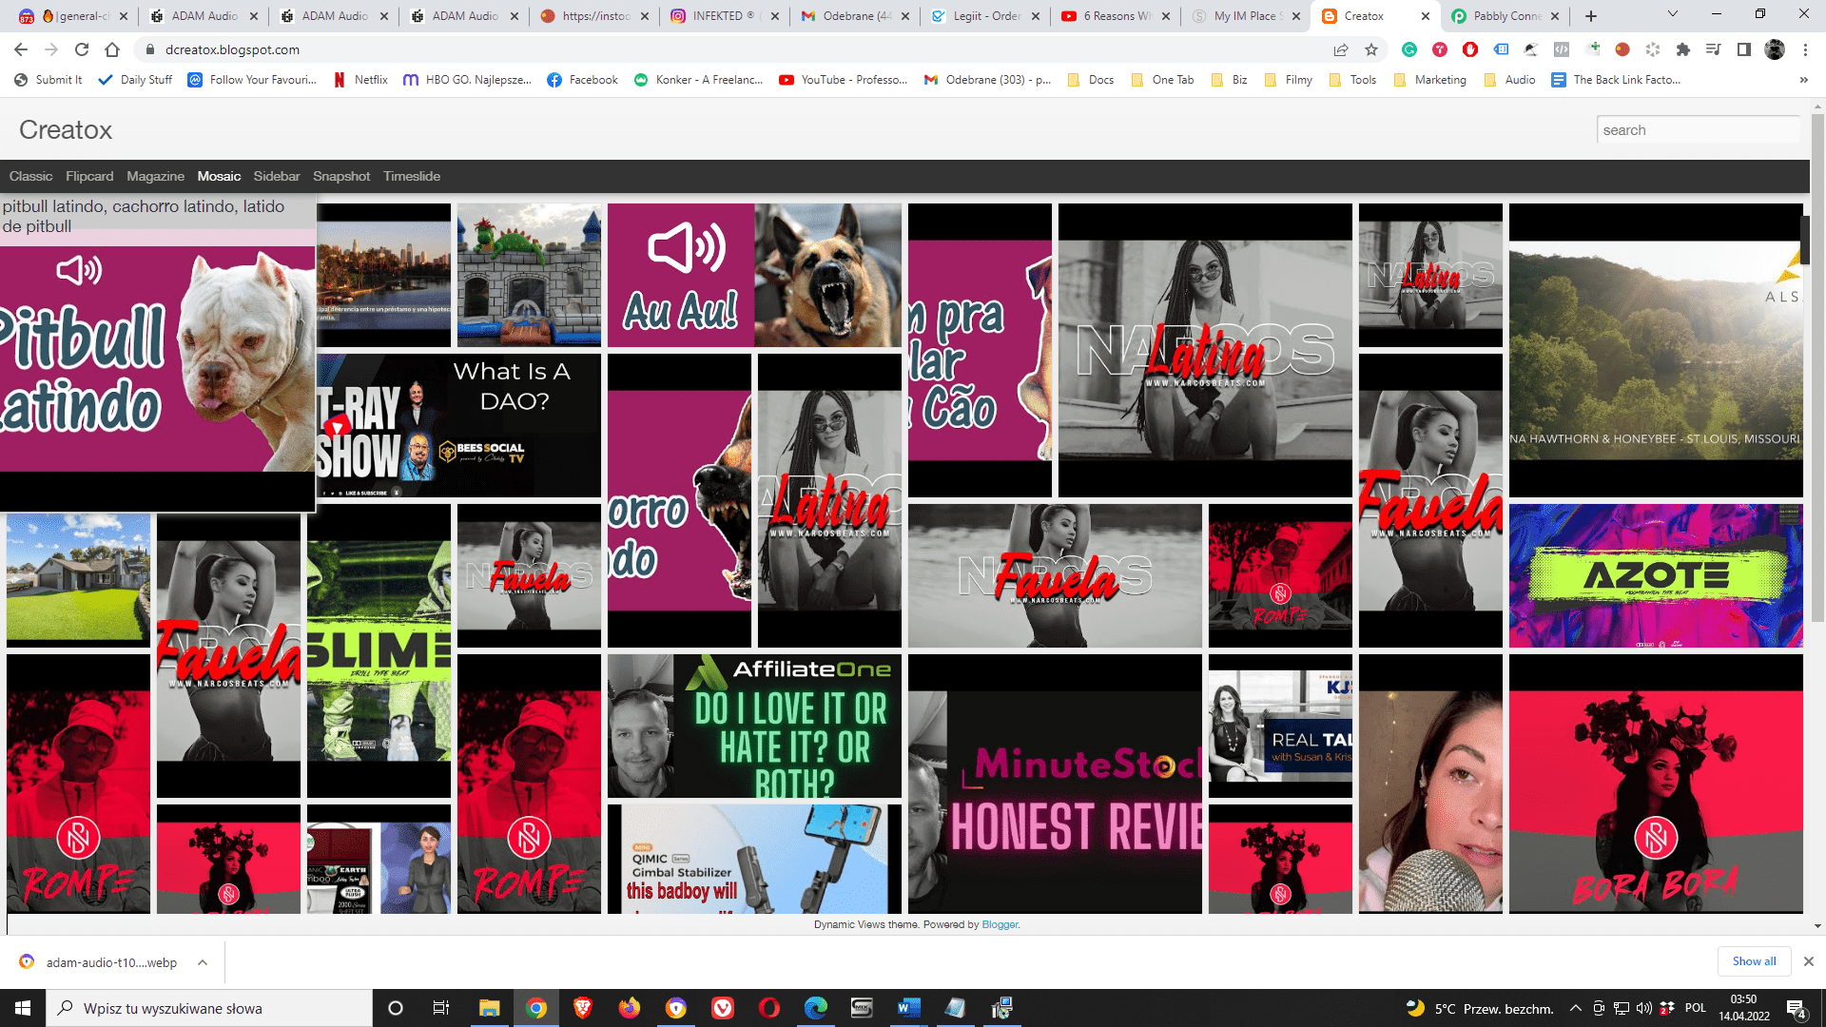Screen dimensions: 1826x1027
Task: Launch Opera from the taskbar
Action: [x=769, y=1008]
